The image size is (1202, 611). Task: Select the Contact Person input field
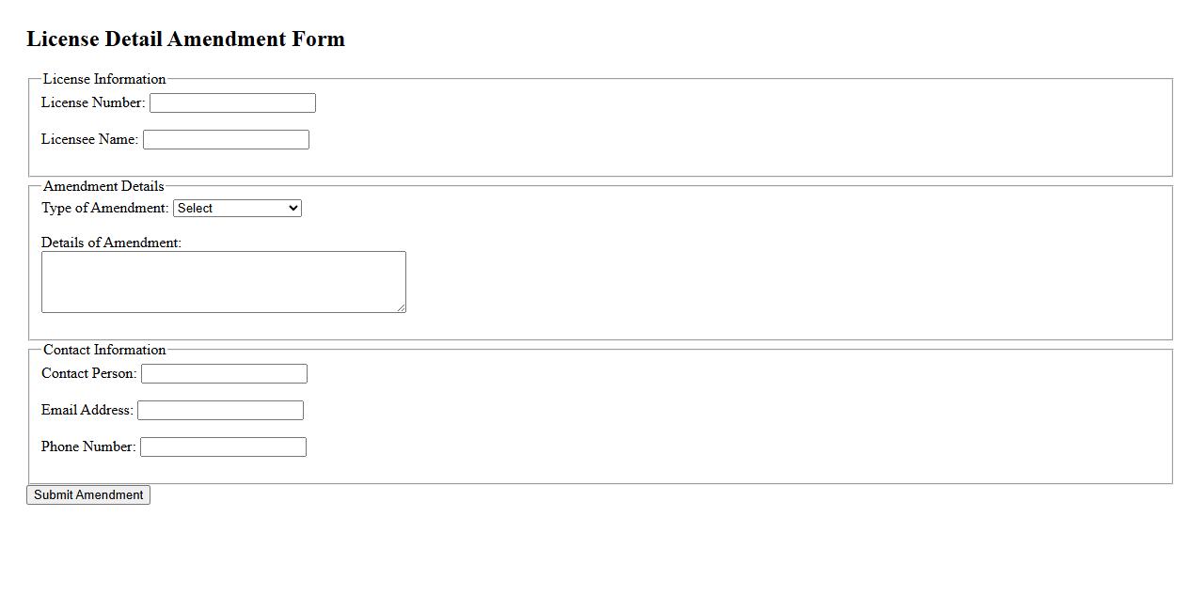point(224,374)
